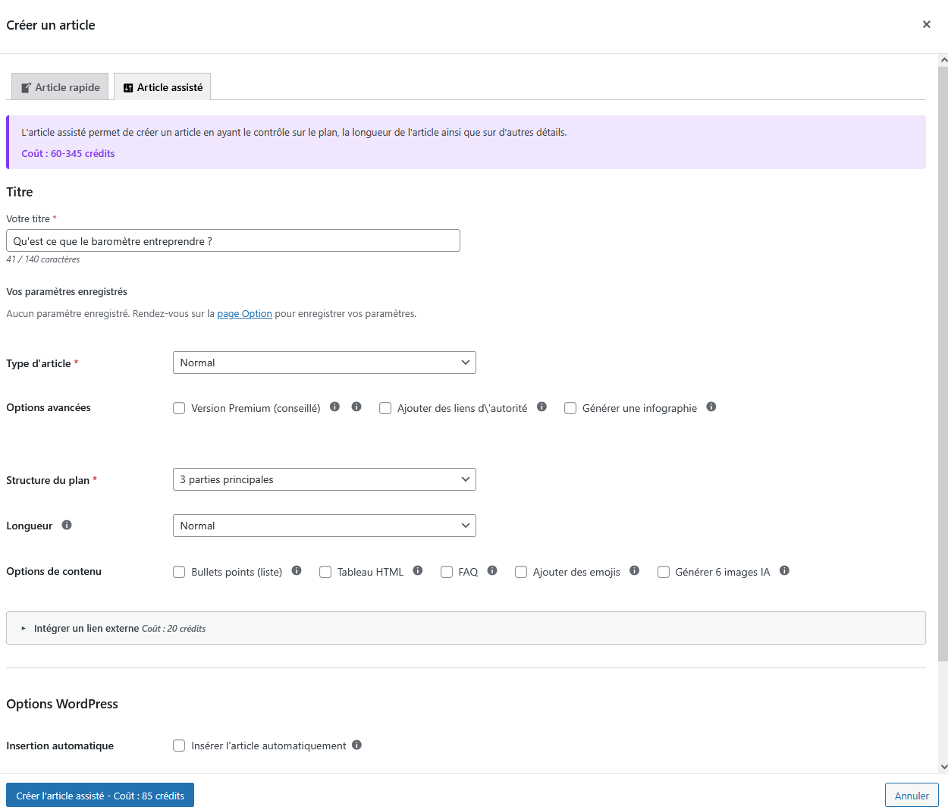Check the Ajouter des liens d'autorité option
The width and height of the screenshot is (948, 810).
tap(385, 408)
